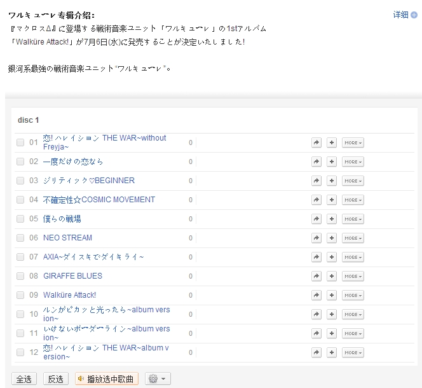422x388 pixels.
Task: Open track 07 AXIA song link
Action: click(x=93, y=257)
